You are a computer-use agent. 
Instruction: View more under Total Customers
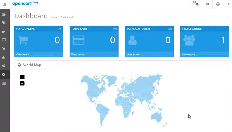tap(134, 55)
